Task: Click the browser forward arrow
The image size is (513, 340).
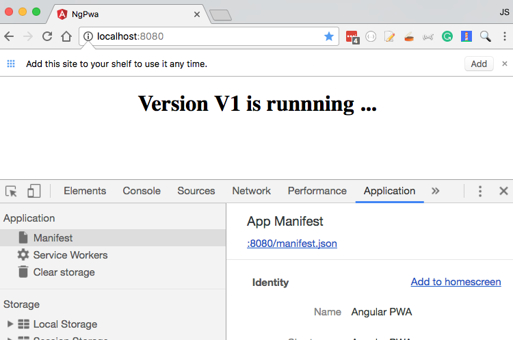Action: pos(28,36)
